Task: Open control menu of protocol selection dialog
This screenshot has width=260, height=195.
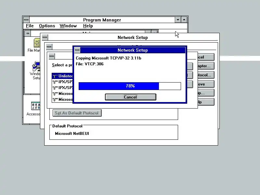Action: 52,56
